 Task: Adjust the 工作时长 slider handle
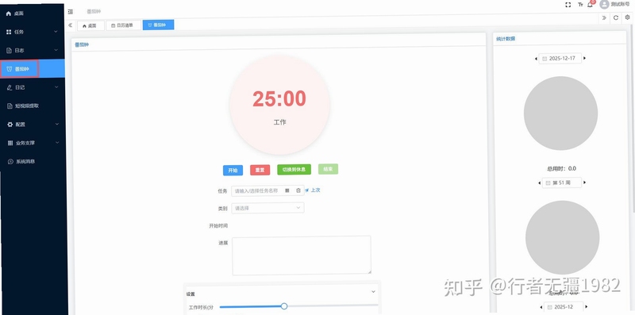pos(284,306)
